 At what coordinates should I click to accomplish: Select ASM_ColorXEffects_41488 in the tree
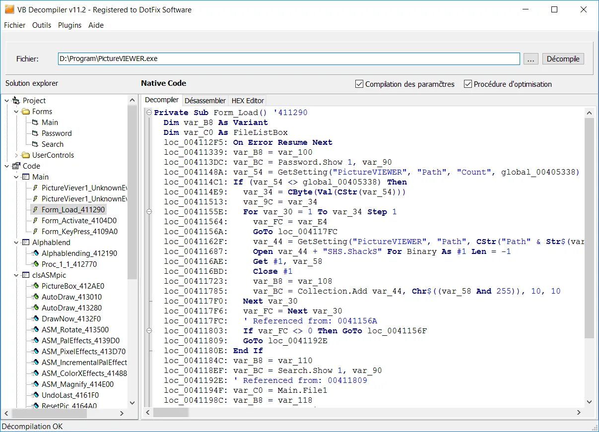click(84, 373)
